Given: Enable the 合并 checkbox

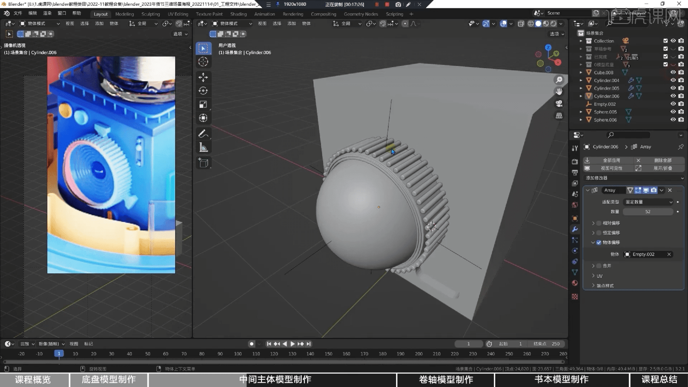Looking at the screenshot, I should (x=599, y=266).
